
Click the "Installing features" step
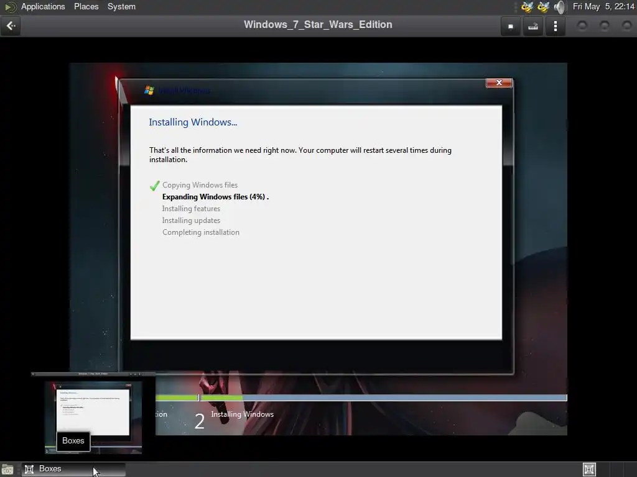click(x=191, y=209)
